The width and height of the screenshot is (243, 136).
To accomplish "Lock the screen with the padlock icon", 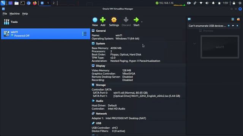I will click(x=234, y=3).
